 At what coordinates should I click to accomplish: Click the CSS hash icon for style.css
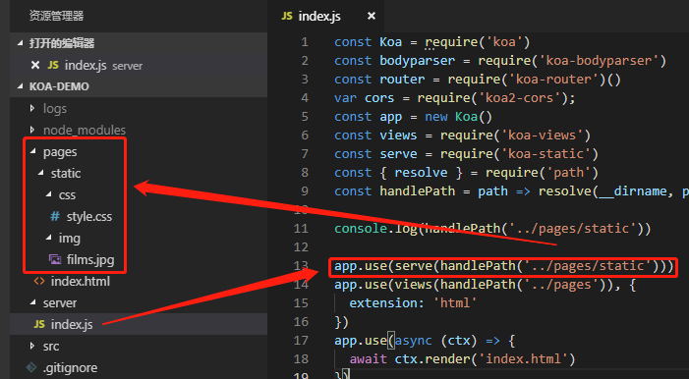tap(55, 216)
